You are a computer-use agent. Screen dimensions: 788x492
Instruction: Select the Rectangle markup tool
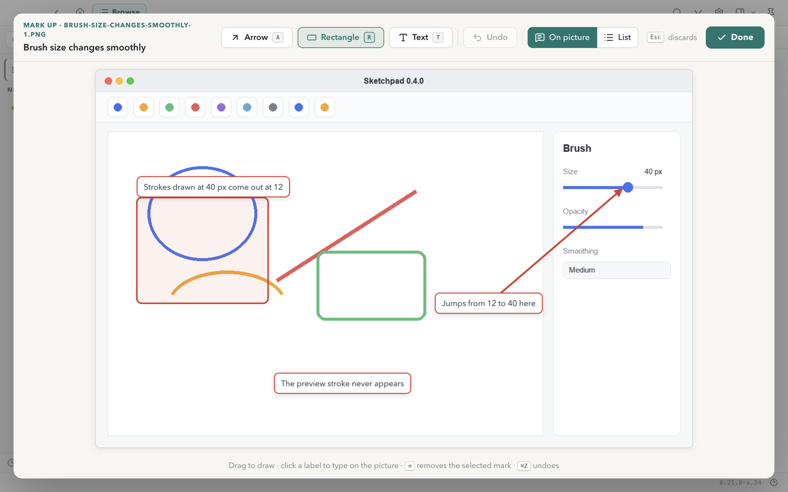[340, 37]
